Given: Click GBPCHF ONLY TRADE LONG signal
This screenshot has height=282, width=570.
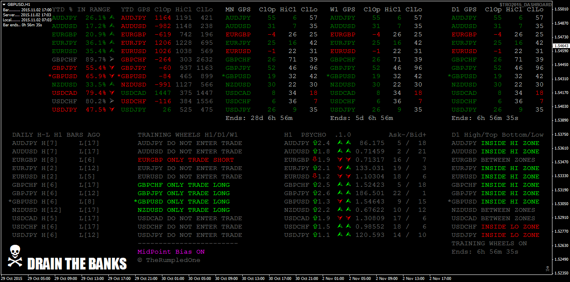Looking at the screenshot, I should pyautogui.click(x=183, y=185).
